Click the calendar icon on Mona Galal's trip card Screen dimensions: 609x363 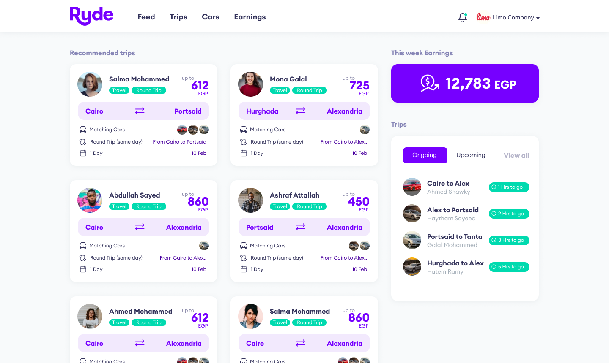[244, 153]
